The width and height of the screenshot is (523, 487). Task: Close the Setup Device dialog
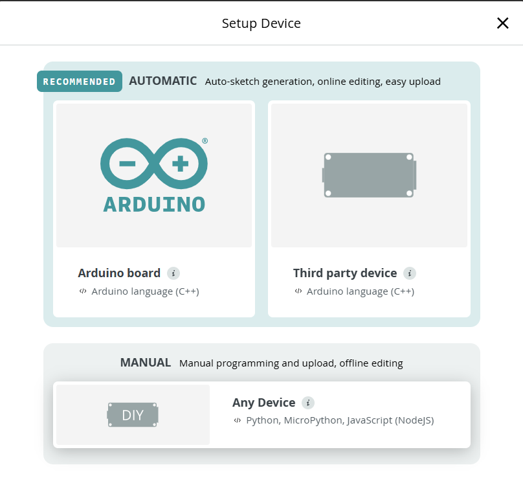tap(502, 23)
